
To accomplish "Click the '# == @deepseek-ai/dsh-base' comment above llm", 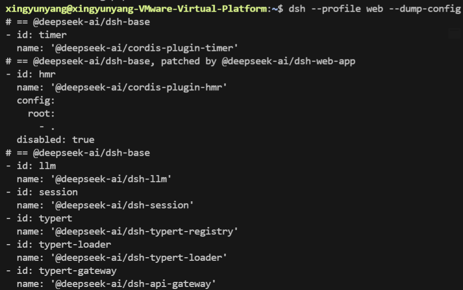I will [x=78, y=153].
